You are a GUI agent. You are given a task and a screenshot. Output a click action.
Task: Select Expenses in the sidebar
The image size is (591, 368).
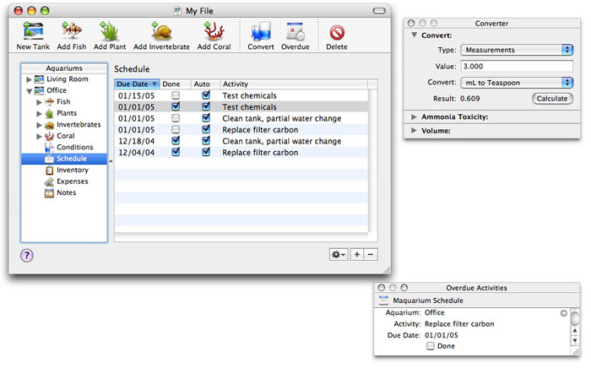72,181
